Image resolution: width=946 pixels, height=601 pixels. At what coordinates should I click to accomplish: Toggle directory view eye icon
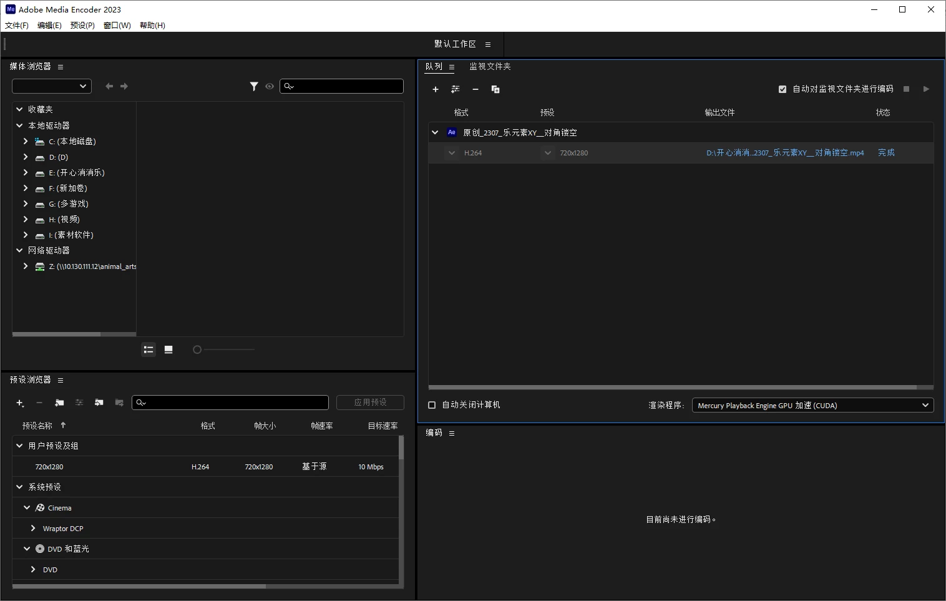(x=270, y=86)
